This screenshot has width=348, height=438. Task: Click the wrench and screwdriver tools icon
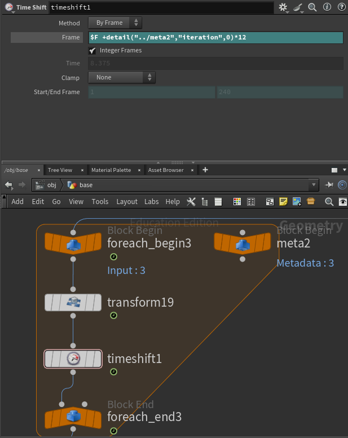coord(191,202)
